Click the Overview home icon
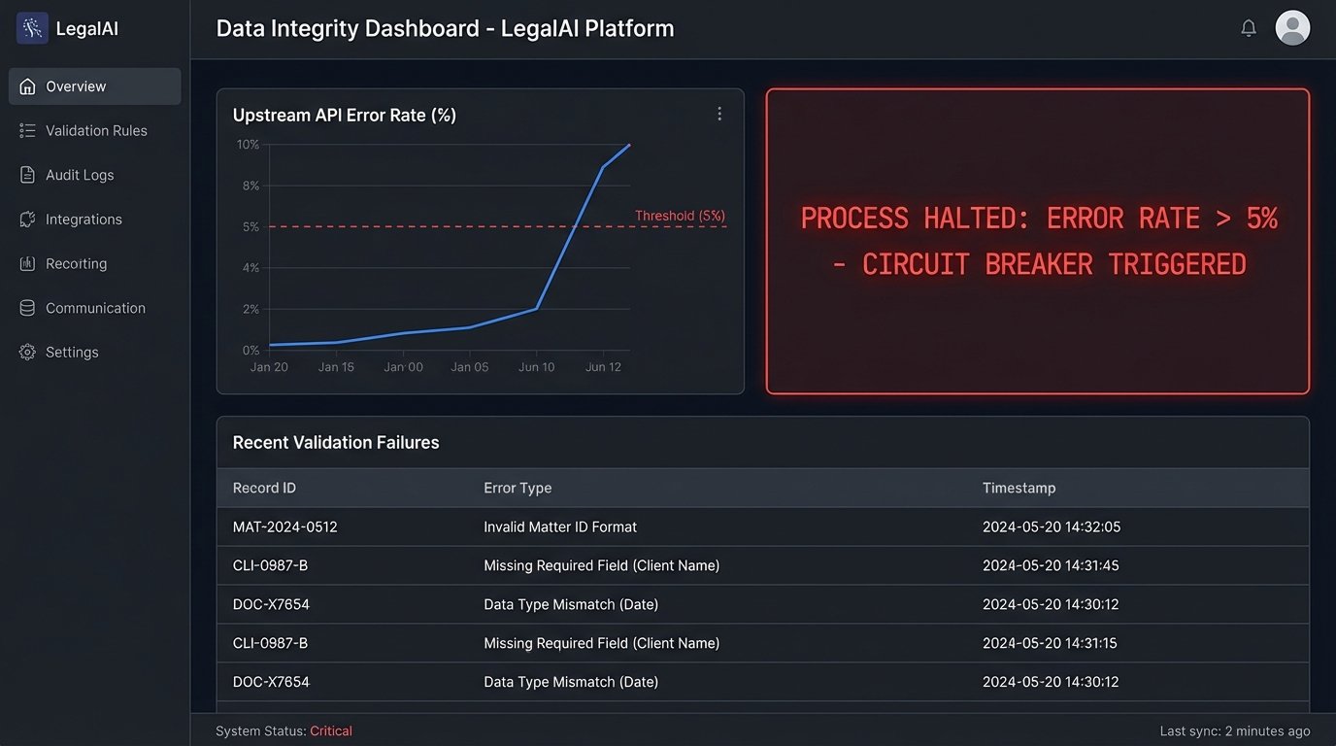The image size is (1336, 746). click(27, 86)
